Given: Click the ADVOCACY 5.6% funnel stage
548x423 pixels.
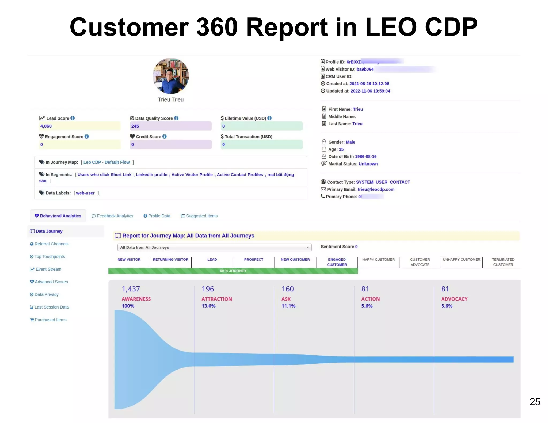Looking at the screenshot, I should click(454, 297).
